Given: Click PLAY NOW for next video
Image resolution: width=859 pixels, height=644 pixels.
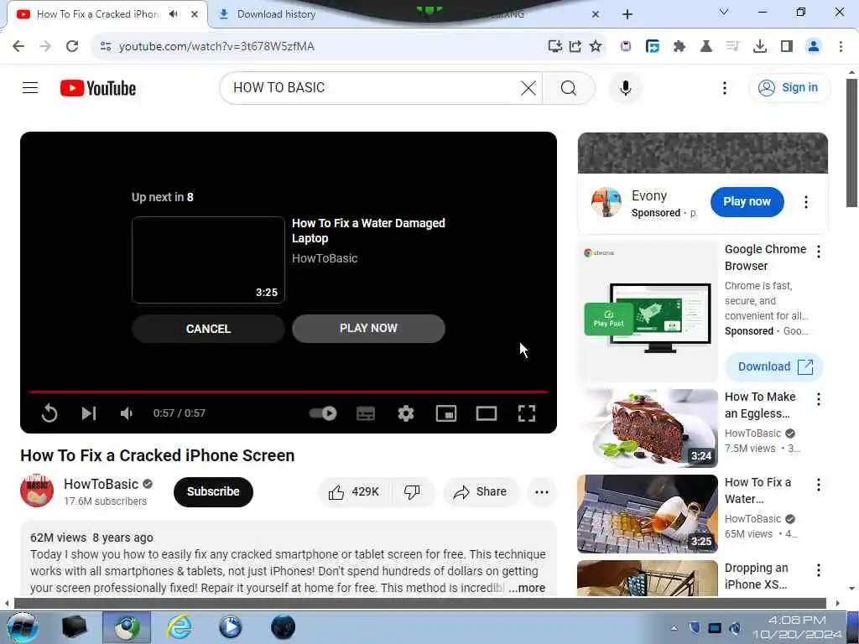Looking at the screenshot, I should pyautogui.click(x=368, y=328).
